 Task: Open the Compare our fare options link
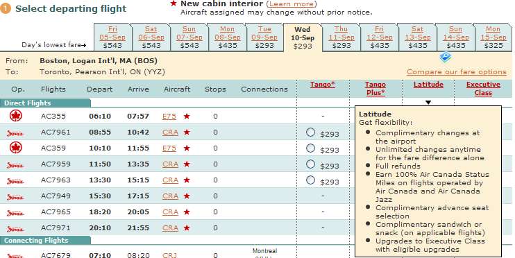457,72
